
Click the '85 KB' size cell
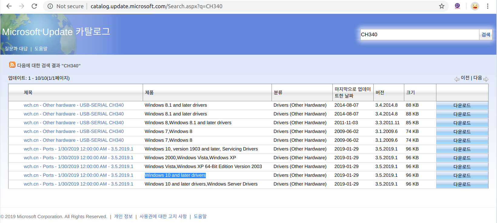412,123
